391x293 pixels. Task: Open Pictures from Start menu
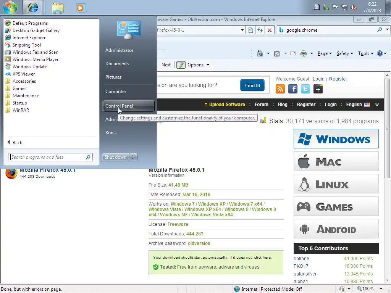coord(113,77)
